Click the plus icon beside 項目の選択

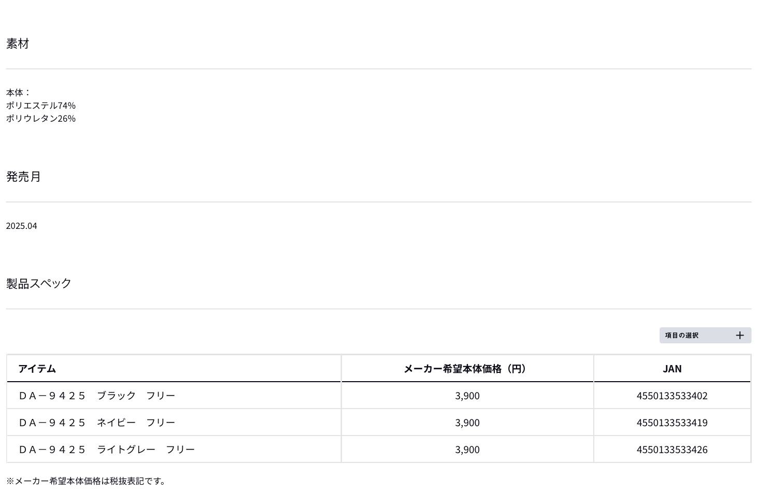[x=739, y=336]
